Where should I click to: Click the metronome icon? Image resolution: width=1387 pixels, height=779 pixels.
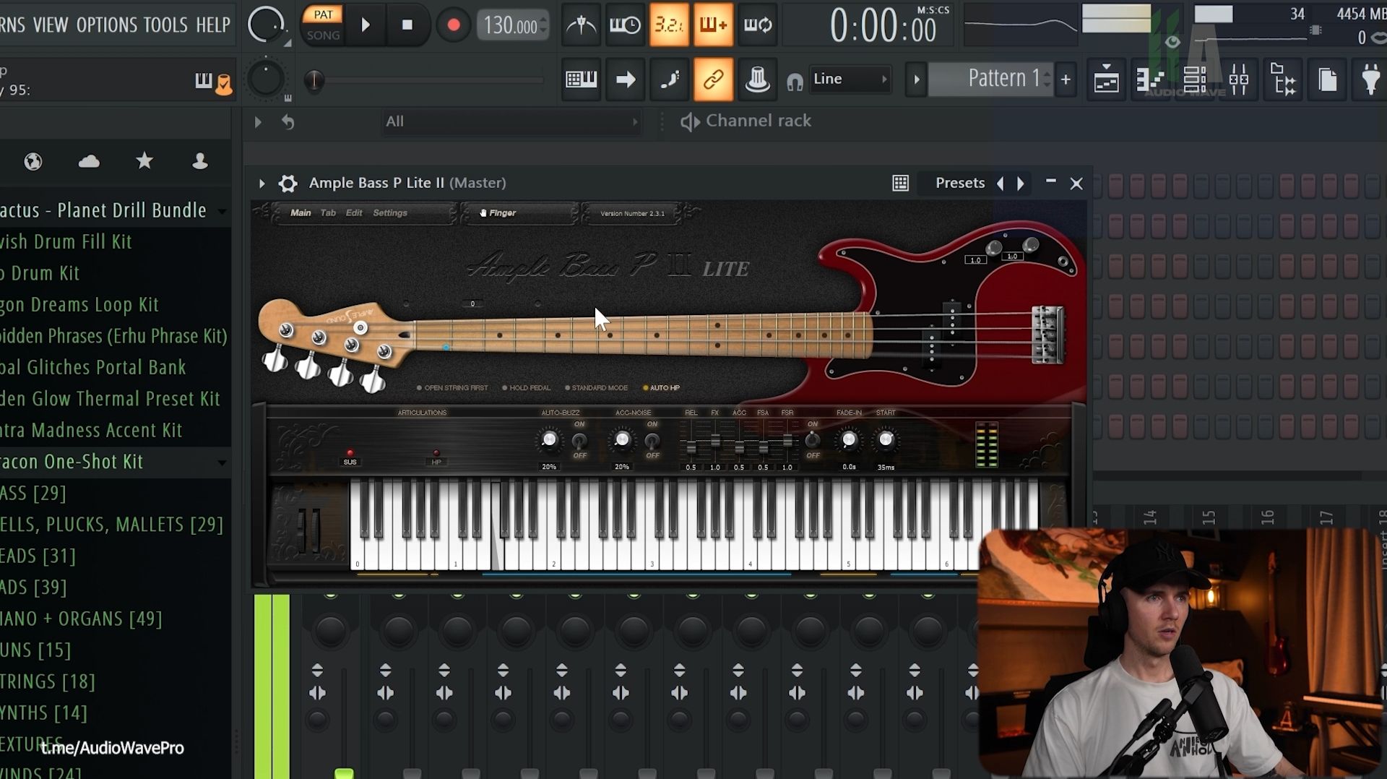click(581, 25)
